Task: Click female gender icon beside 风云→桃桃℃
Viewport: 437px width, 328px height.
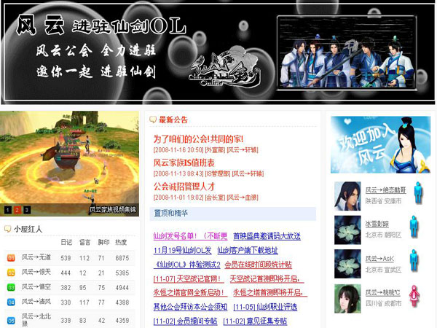Action: pos(414,296)
